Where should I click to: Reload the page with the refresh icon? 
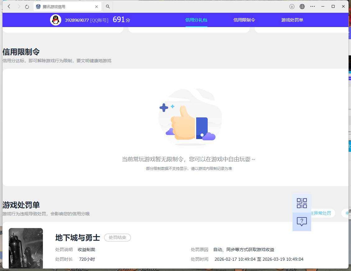[x=27, y=7]
